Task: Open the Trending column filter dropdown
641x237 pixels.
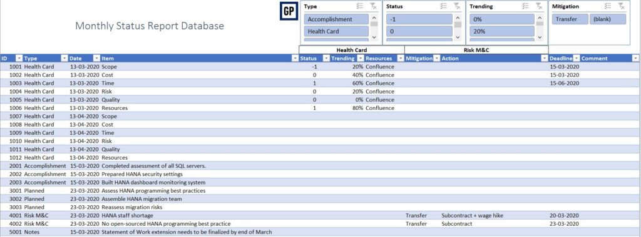Action: 361,58
